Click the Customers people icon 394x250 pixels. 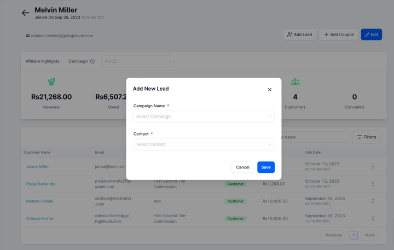tap(295, 82)
